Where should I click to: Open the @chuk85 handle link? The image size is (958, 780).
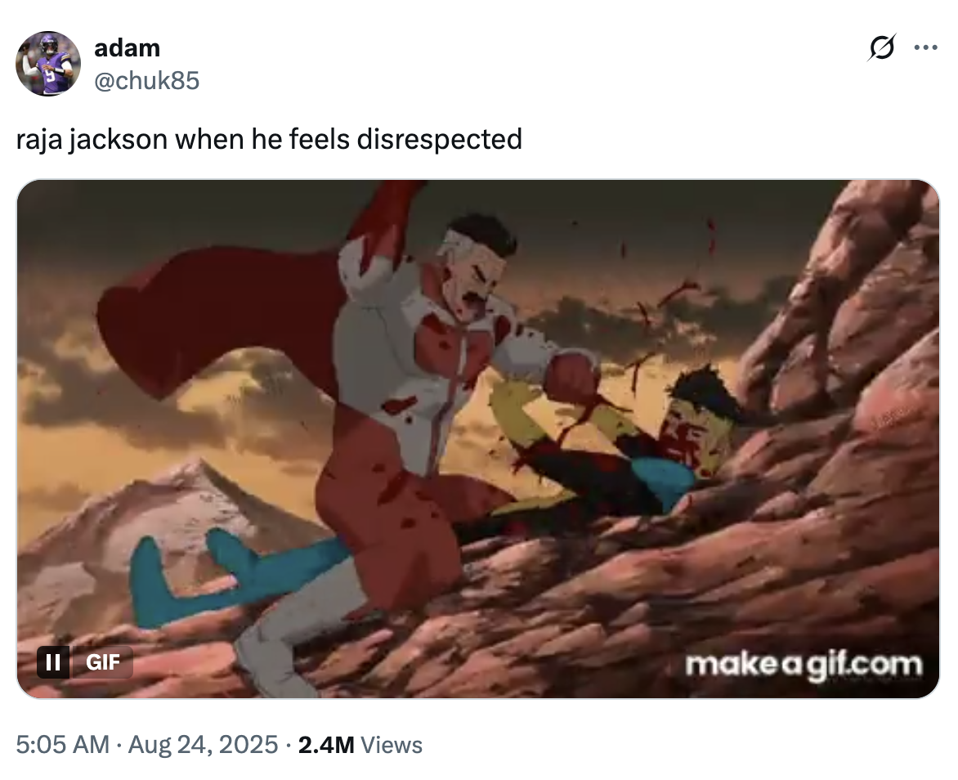click(x=146, y=81)
